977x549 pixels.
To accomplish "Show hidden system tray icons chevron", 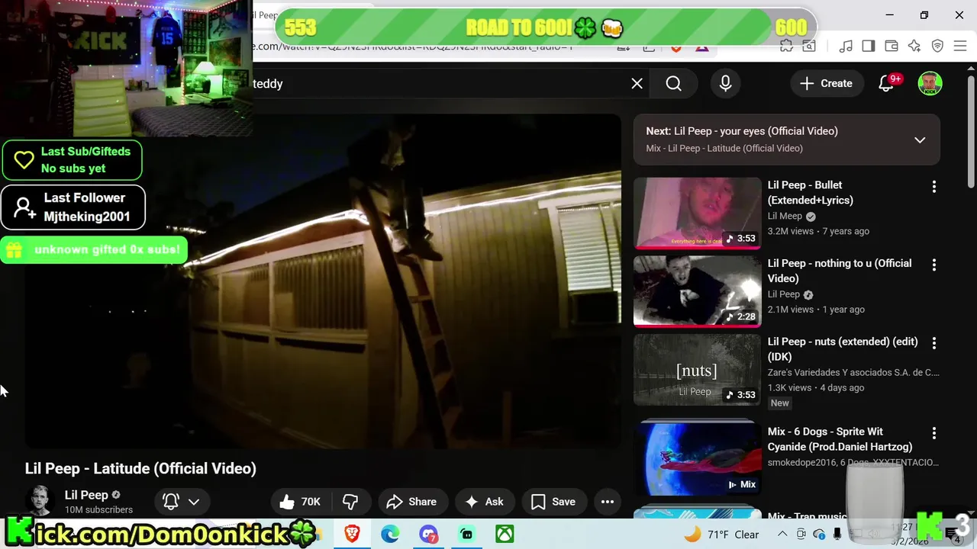I will [x=782, y=535].
